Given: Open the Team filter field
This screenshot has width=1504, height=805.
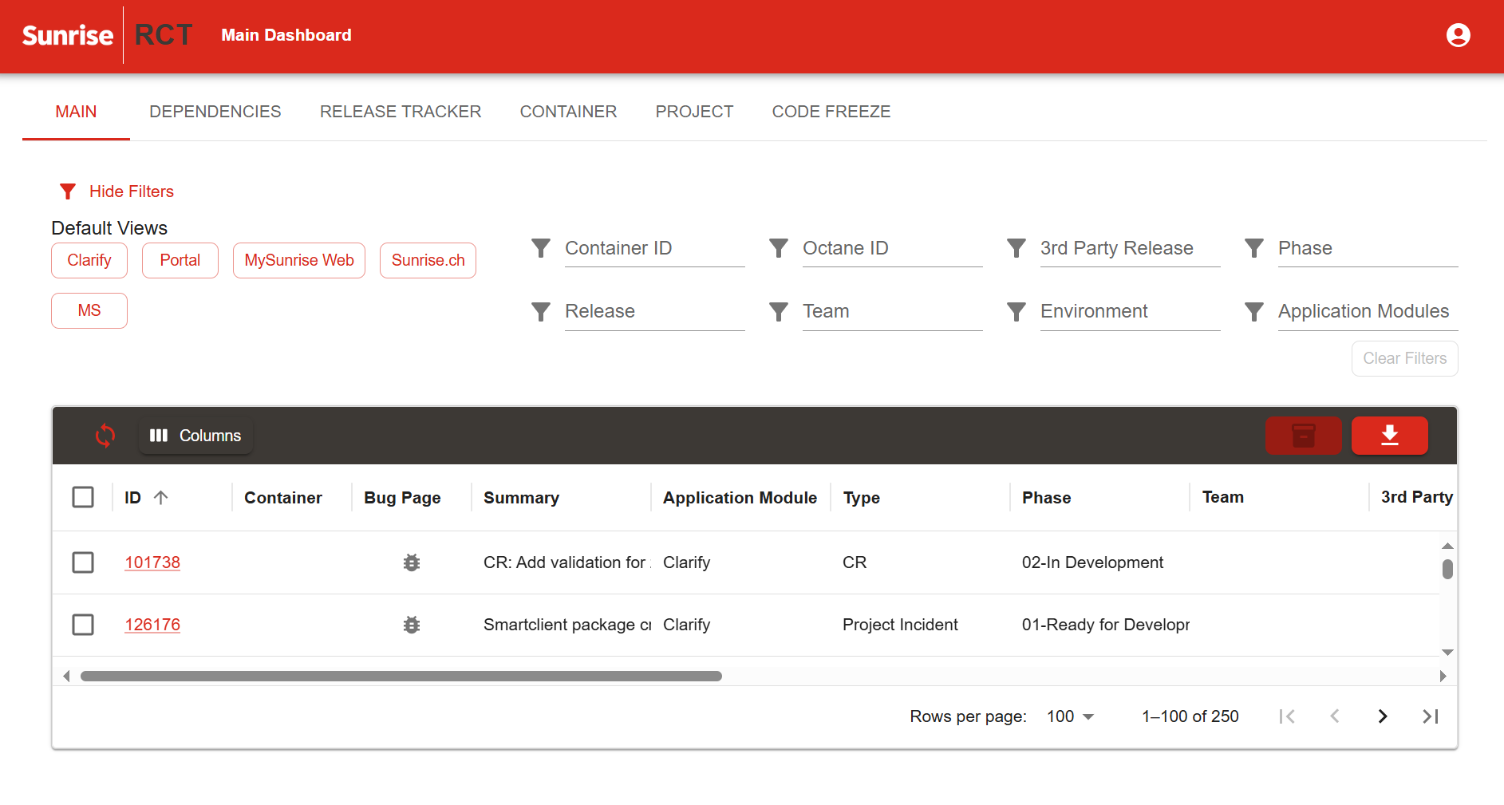Looking at the screenshot, I should pos(892,312).
